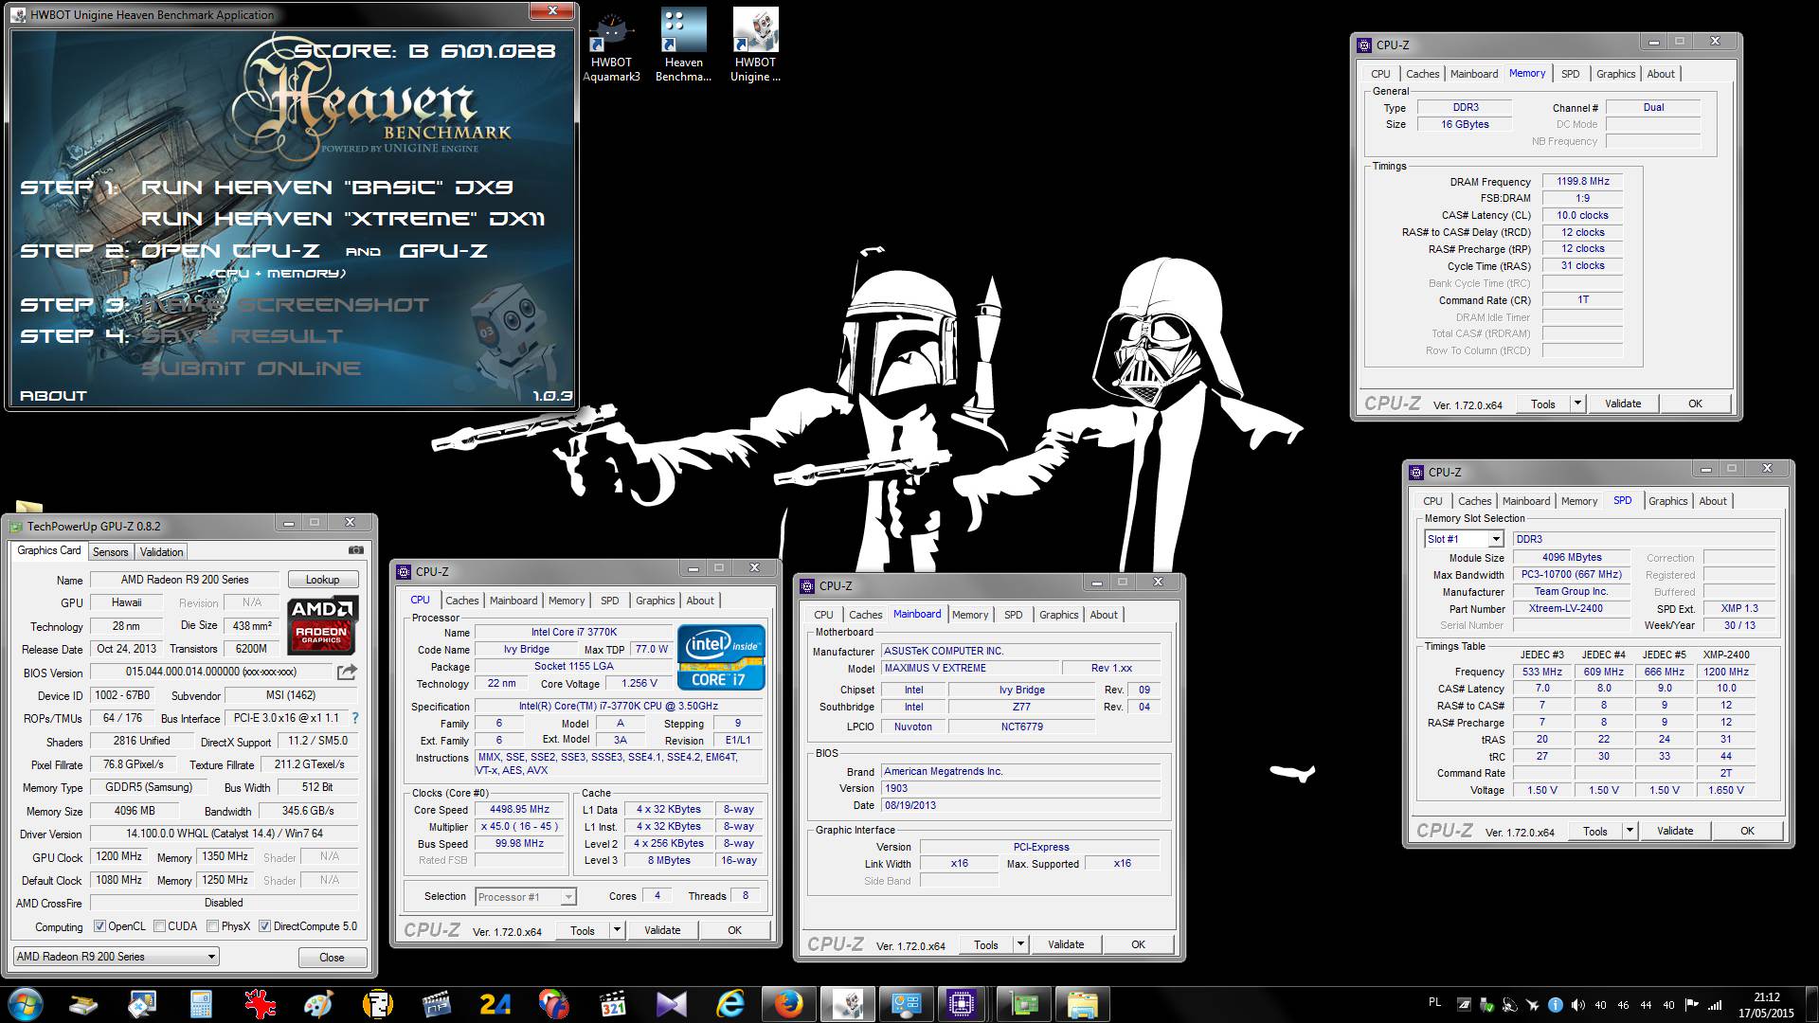
Task: Open the Heaven Benchmark desktop shortcut
Action: pyautogui.click(x=683, y=45)
